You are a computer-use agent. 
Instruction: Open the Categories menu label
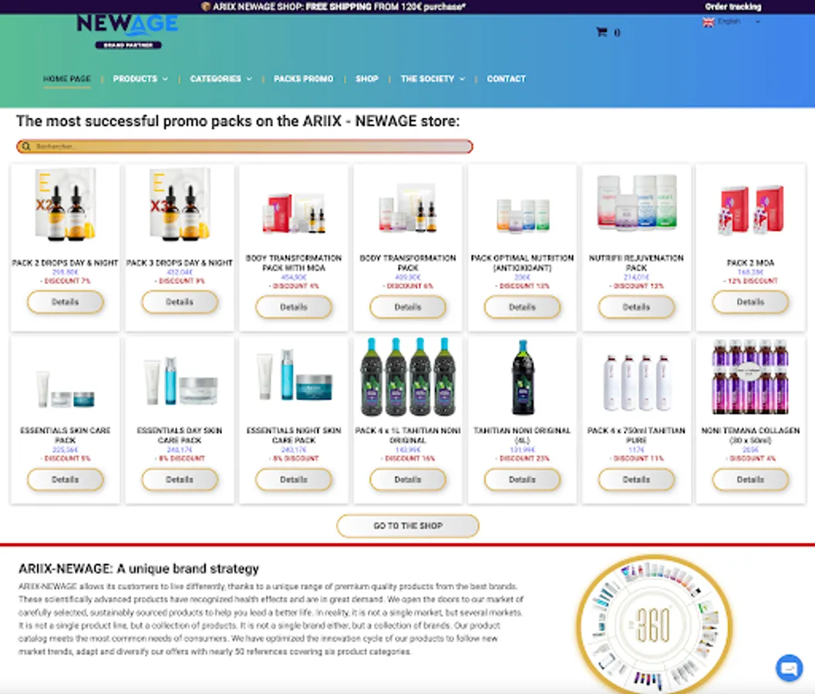[x=215, y=79]
